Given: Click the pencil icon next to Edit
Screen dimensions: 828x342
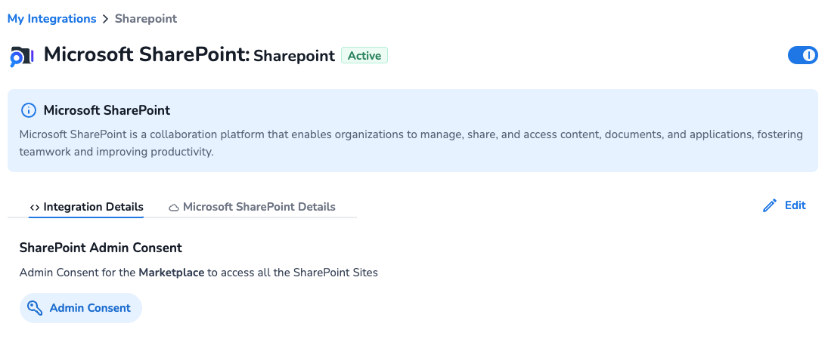Looking at the screenshot, I should pyautogui.click(x=770, y=205).
